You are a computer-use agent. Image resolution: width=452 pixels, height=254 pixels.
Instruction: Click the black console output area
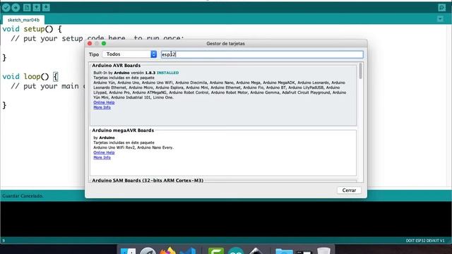click(x=226, y=219)
